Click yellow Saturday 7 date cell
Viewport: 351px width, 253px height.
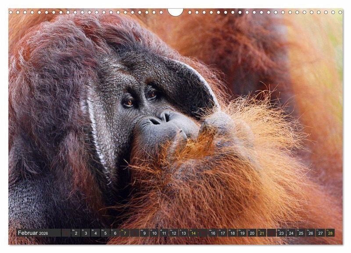click(125, 233)
